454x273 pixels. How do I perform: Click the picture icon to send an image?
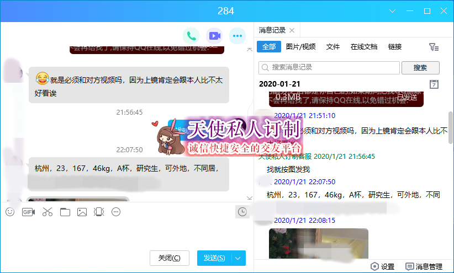tap(82, 212)
